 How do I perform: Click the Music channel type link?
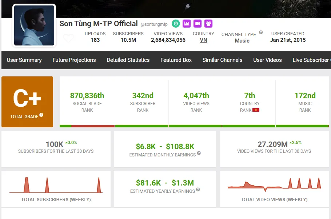(x=242, y=41)
